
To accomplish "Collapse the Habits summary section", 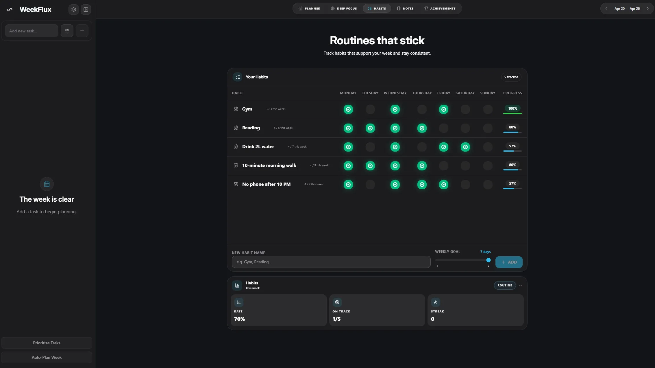I will [521, 285].
